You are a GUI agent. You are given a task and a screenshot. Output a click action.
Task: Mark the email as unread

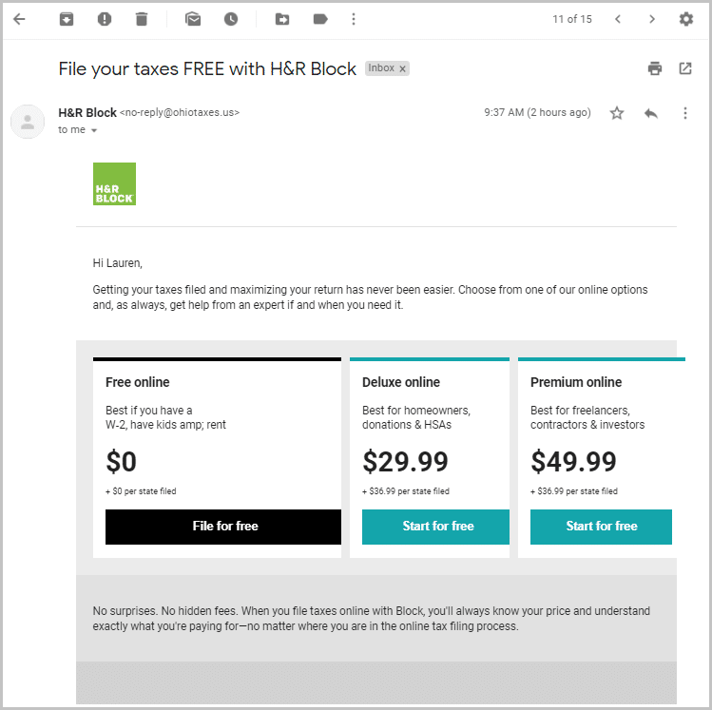click(x=193, y=19)
